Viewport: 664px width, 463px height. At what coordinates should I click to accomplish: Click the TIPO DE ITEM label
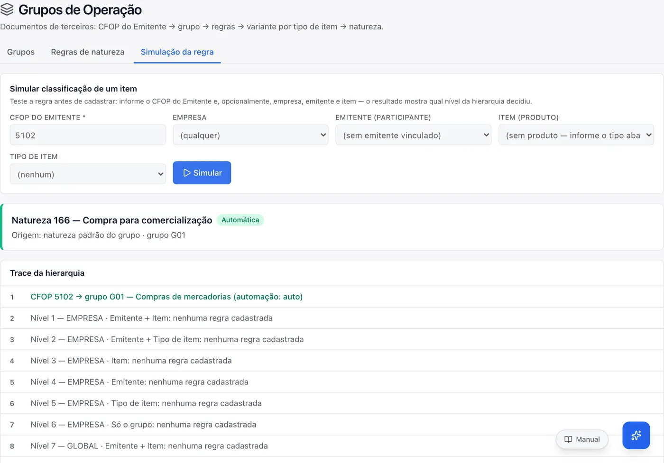coord(34,156)
